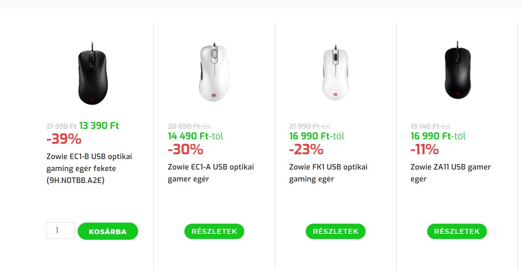The width and height of the screenshot is (522, 270).
Task: Open the Zowie EC1-B USB optikai title link
Action: pos(89,168)
